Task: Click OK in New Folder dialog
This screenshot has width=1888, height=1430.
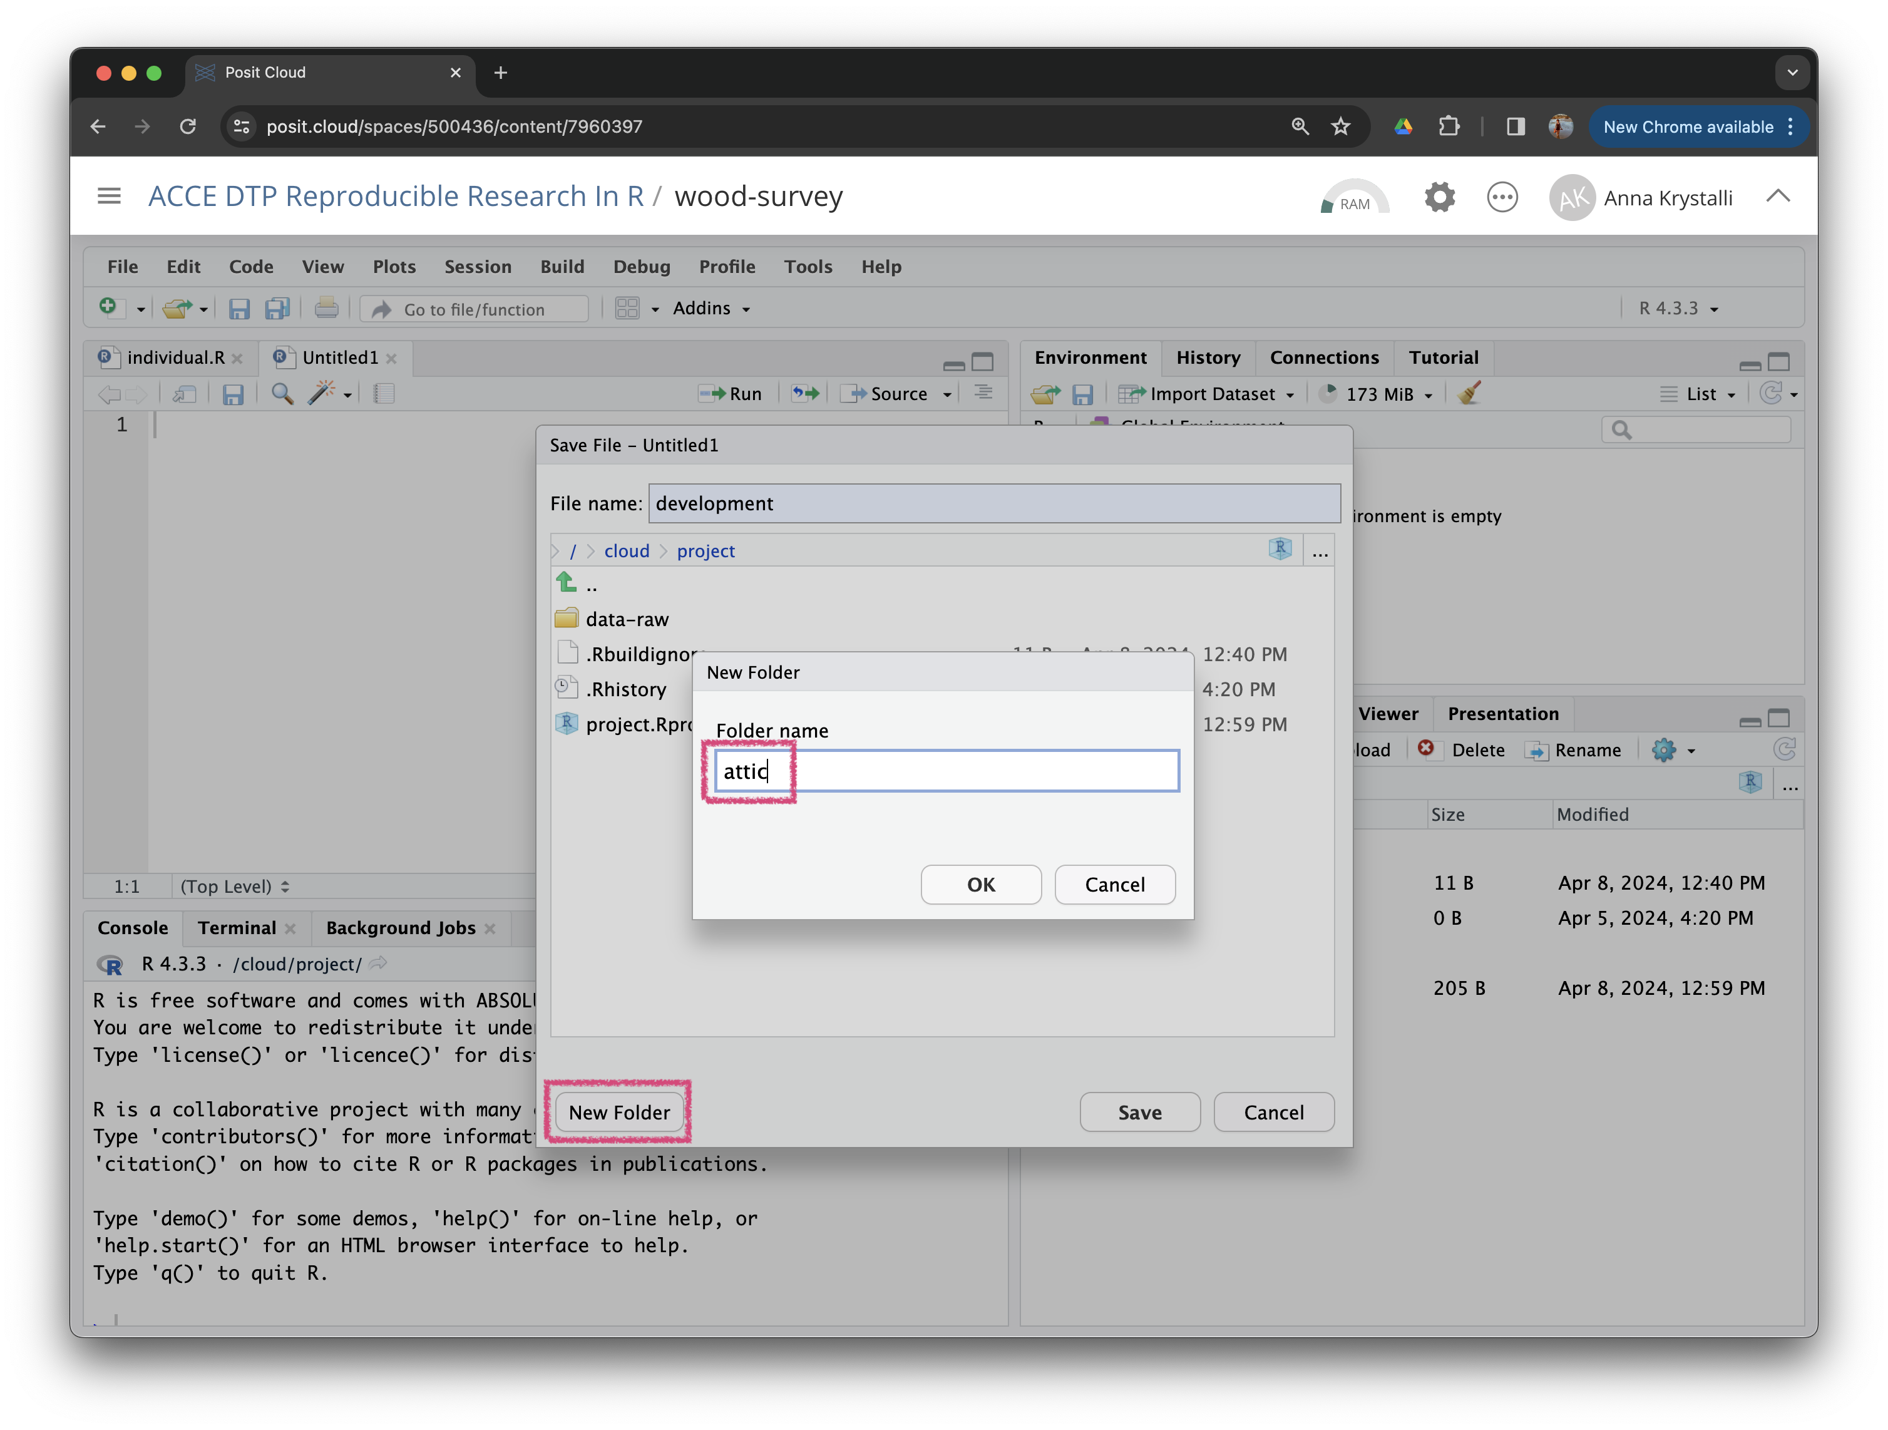Action: point(980,885)
